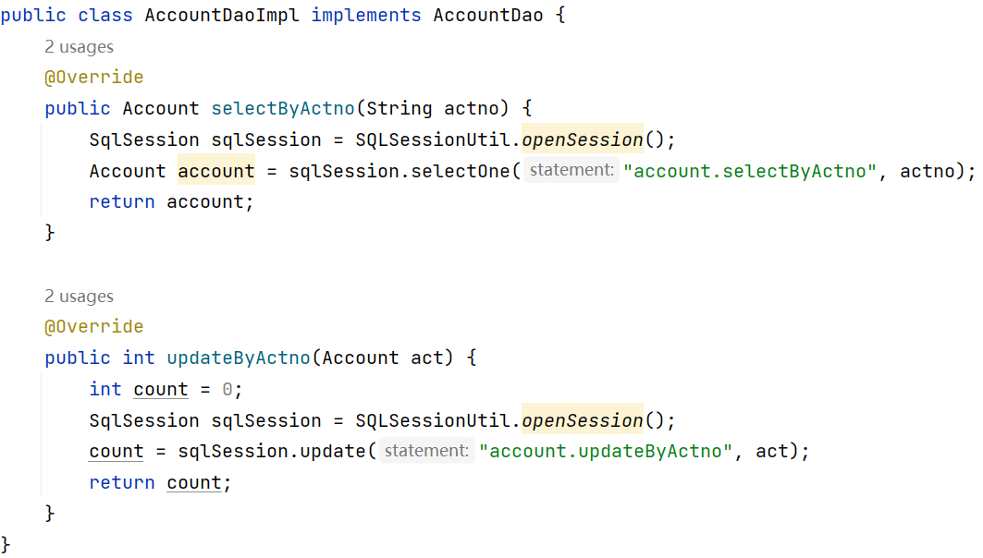Click the selectByActno method name
Image resolution: width=983 pixels, height=558 pixels.
[x=283, y=108]
